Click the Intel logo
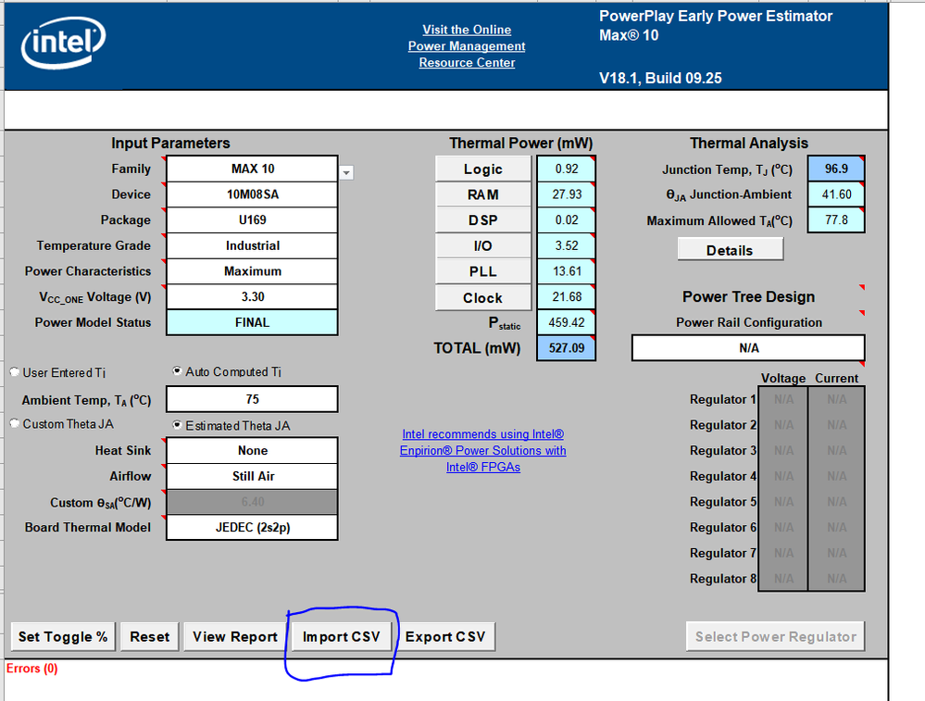925x701 pixels. 63,42
